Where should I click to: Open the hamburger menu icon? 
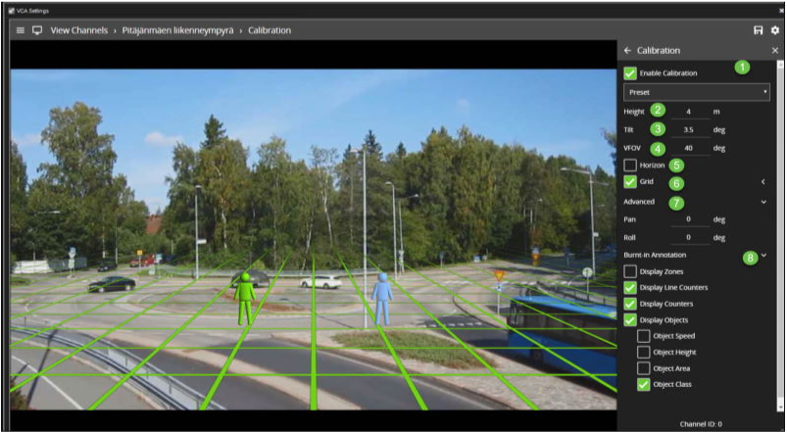(x=20, y=30)
